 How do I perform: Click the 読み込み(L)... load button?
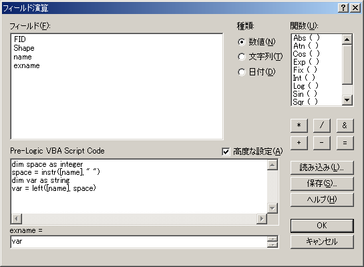coord(322,168)
